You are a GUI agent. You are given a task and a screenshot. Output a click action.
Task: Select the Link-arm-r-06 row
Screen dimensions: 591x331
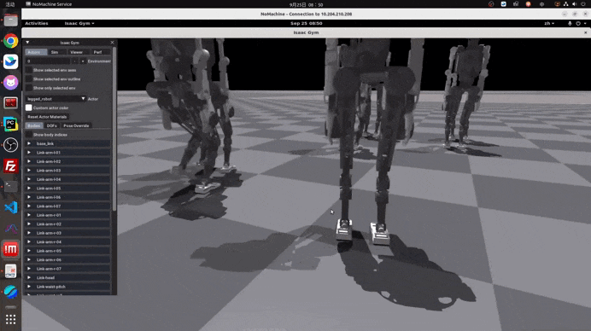coord(67,260)
